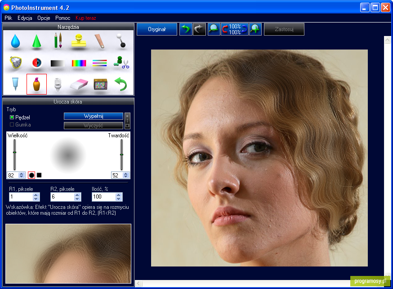Select the water drop Blur tool
This screenshot has height=289, width=393.
point(15,41)
